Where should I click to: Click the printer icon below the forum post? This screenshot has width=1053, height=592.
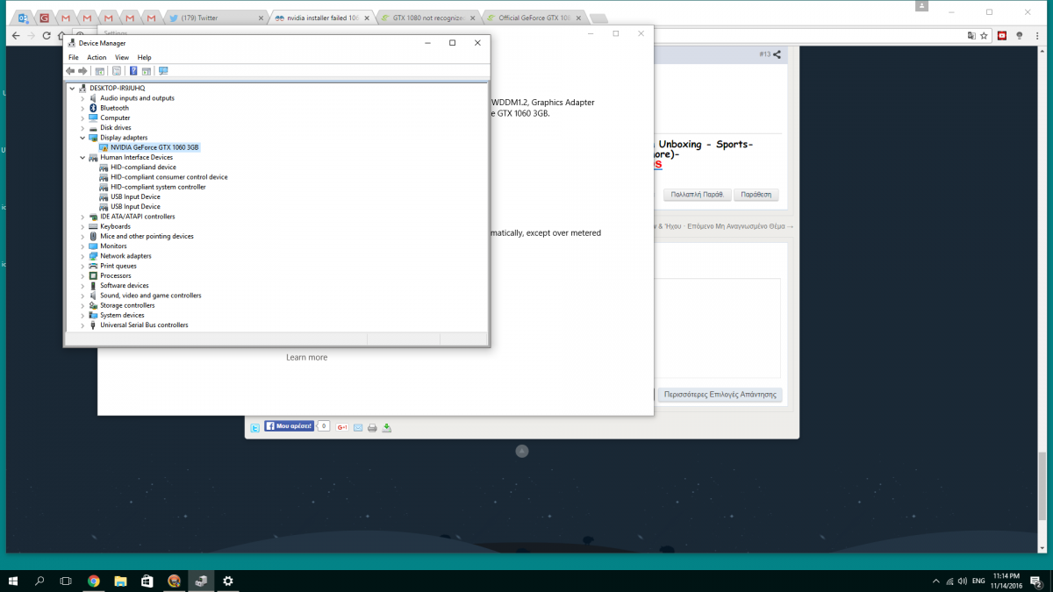coord(372,427)
